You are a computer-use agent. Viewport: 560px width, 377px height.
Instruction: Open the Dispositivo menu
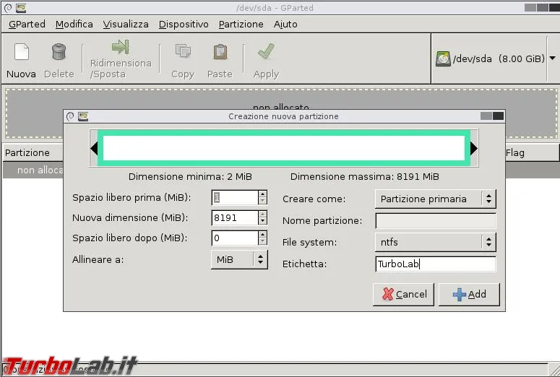184,25
